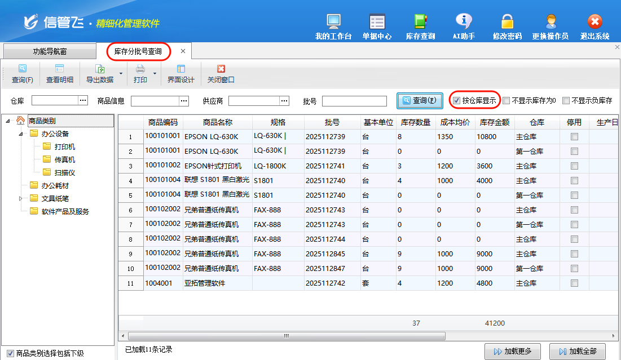Switch to the 功能导航窗 tab
This screenshot has width=621, height=360.
[50, 51]
